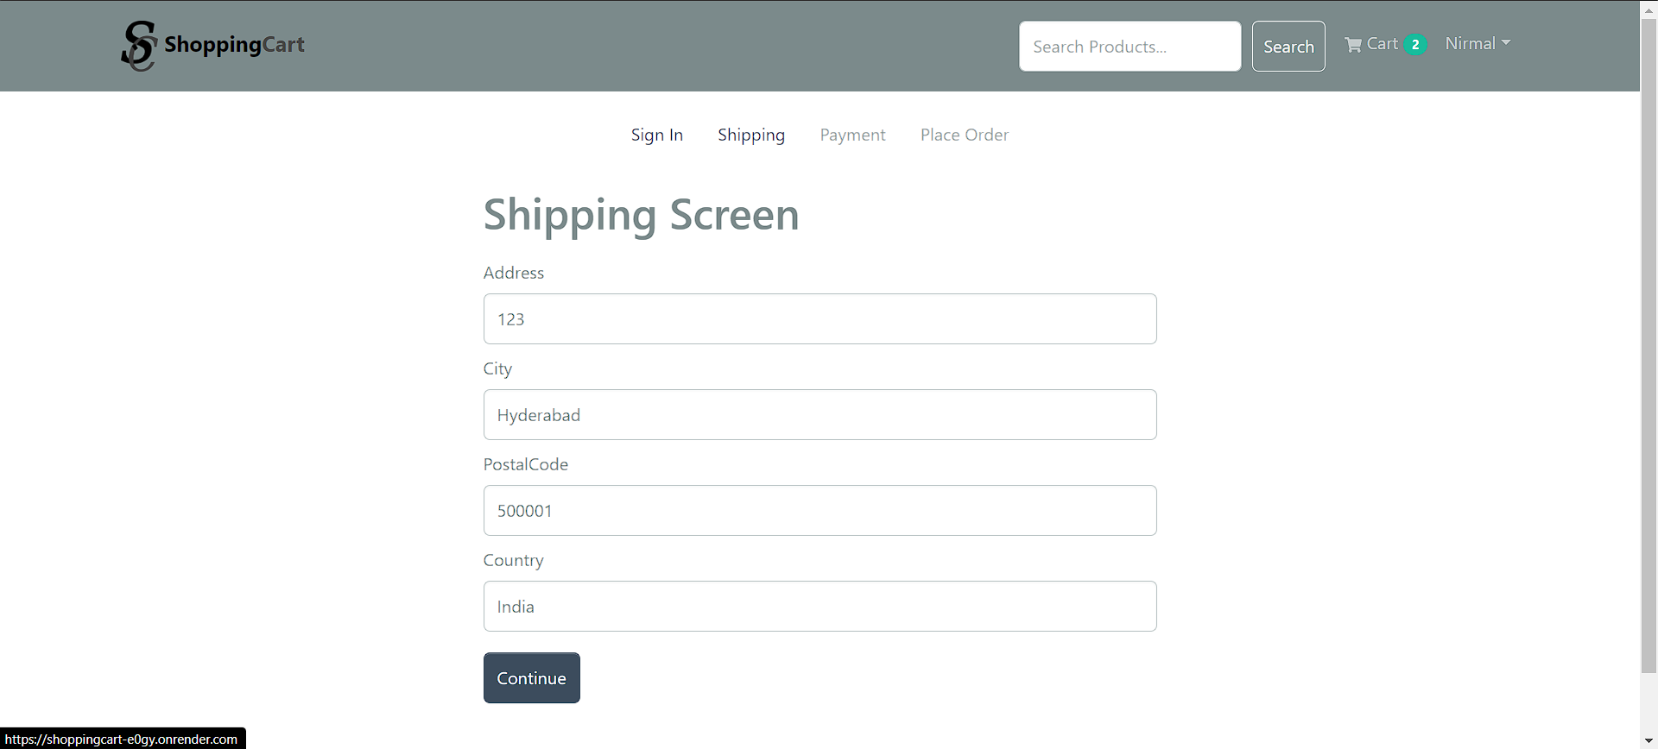Select the Shipping step
The width and height of the screenshot is (1658, 749).
coord(750,135)
